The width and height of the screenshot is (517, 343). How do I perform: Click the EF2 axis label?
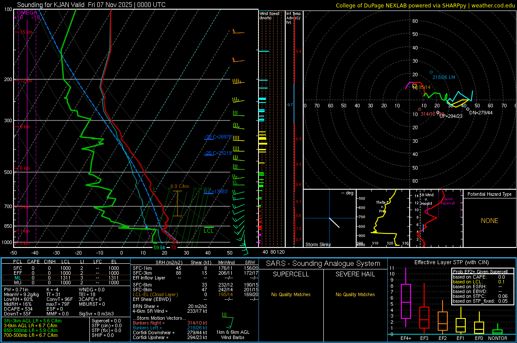(x=443, y=338)
